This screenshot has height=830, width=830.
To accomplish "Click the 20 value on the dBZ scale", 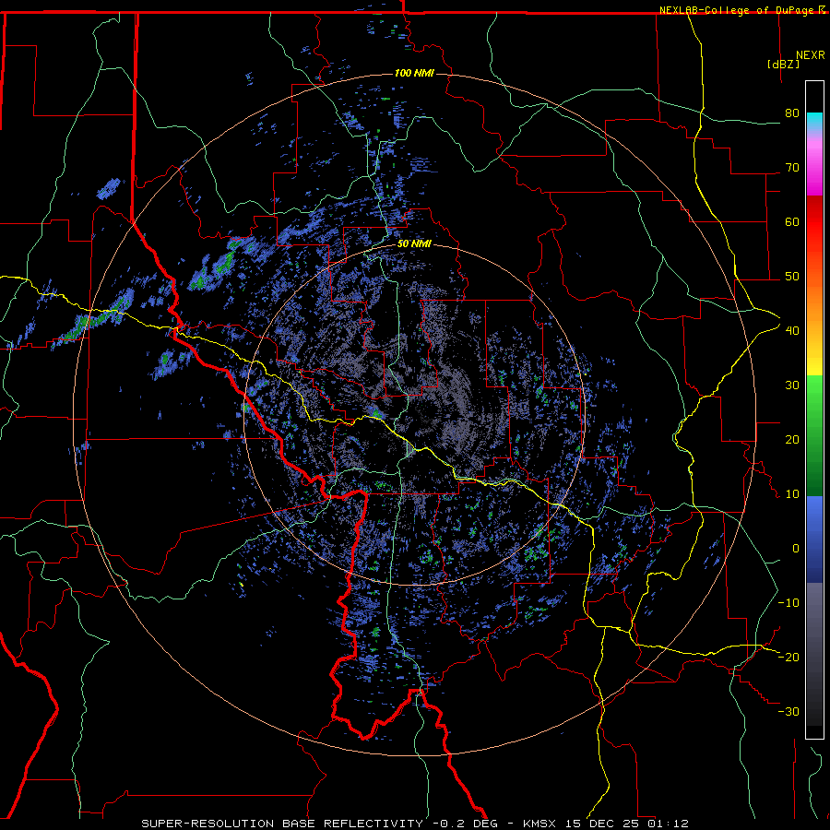I will pyautogui.click(x=792, y=439).
